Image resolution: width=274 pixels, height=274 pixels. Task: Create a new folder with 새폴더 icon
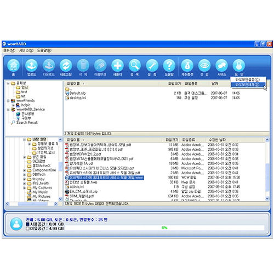click(117, 66)
